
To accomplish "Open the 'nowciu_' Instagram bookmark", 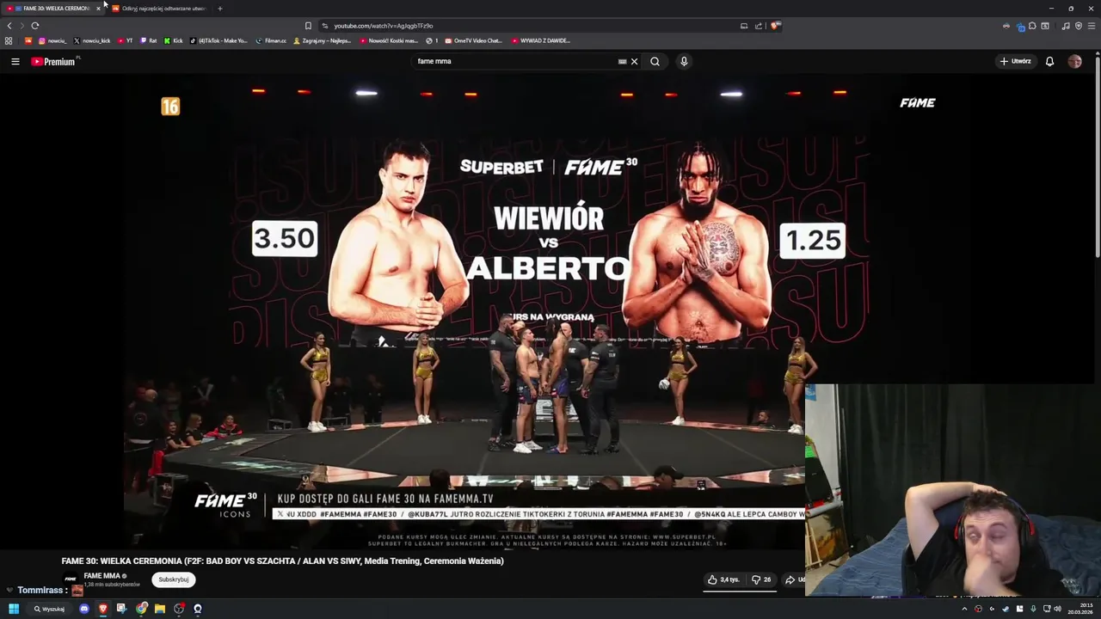I will click(x=52, y=40).
